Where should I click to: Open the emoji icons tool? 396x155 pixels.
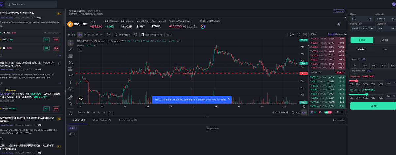[x=71, y=89]
